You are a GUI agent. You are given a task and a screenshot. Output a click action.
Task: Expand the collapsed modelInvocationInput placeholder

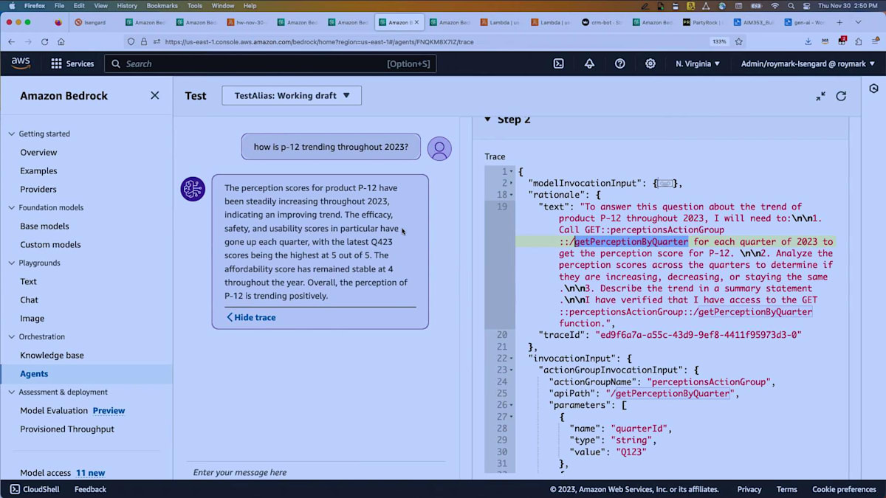click(665, 183)
